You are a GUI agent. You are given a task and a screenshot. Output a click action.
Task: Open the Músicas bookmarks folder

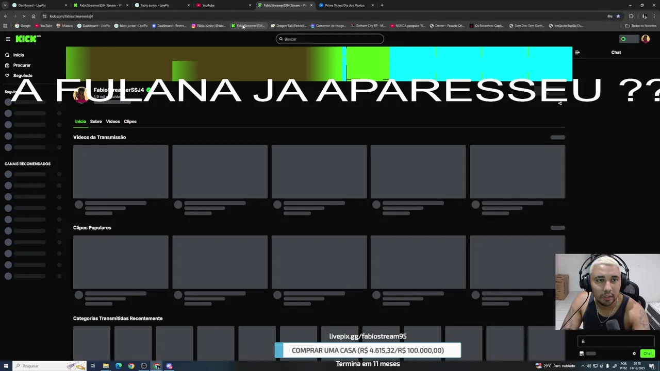point(65,26)
